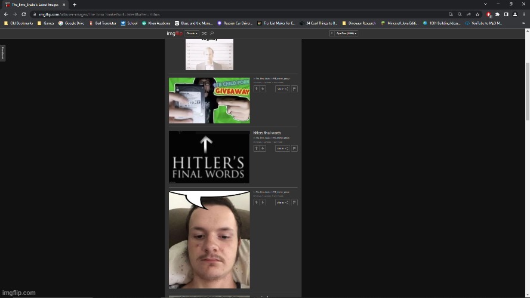Screen dimensions: 530x298
Task: Open a new browser tab
Action: pos(74,4)
